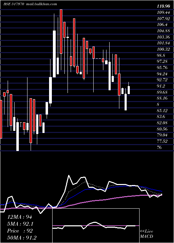The image size is (174, 243).
Task: Click the 82.08 axis label
Action: pyautogui.click(x=162, y=123)
